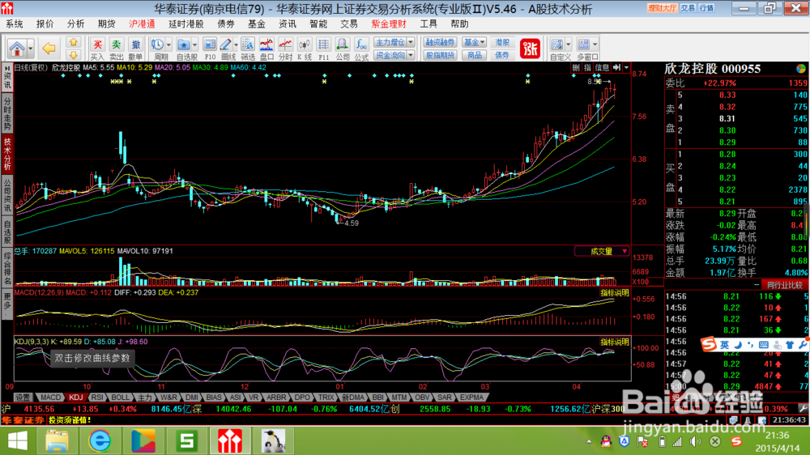
Task: Click the 股指期货 toolbar button
Action: tap(440, 55)
